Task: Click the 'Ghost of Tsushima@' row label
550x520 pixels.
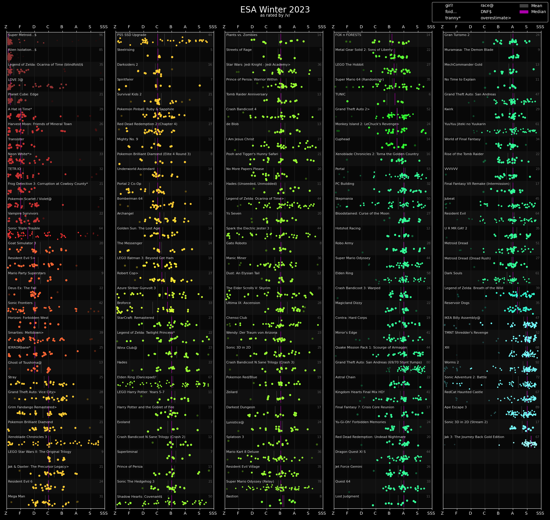Action: 25,363
